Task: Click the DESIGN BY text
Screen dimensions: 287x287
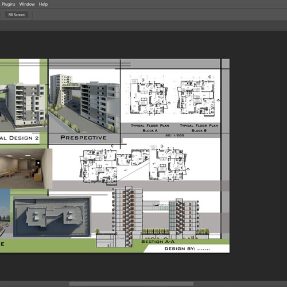Action: tap(187, 249)
